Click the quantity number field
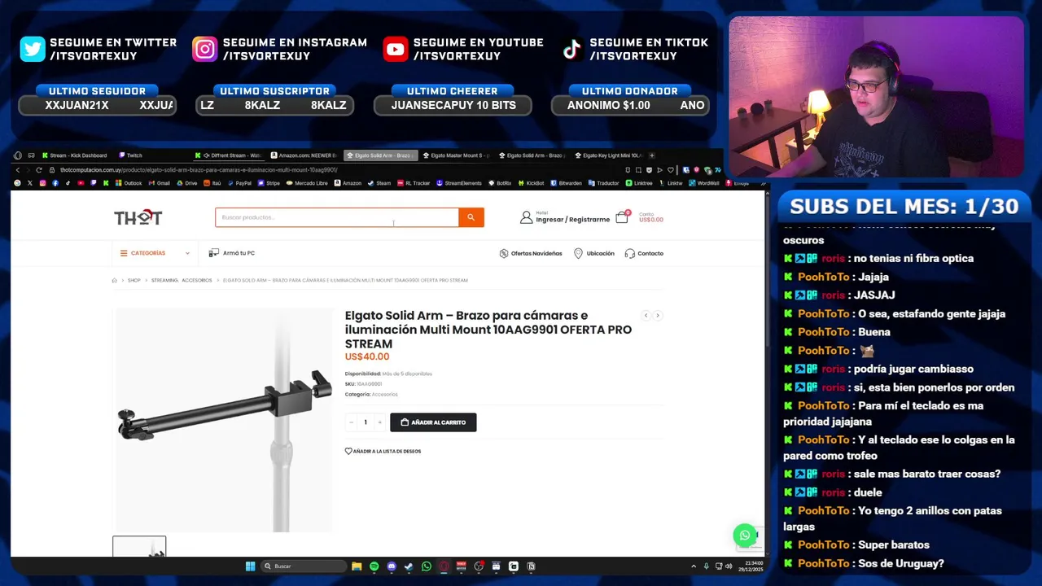Screen dimensions: 1042x586 click(x=366, y=422)
